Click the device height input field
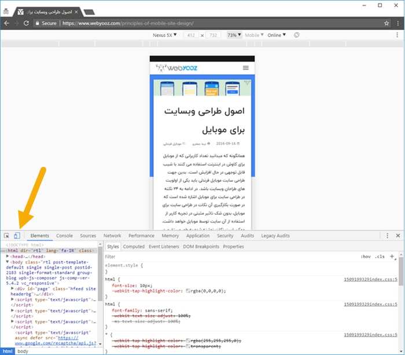The image size is (405, 355). [x=213, y=35]
